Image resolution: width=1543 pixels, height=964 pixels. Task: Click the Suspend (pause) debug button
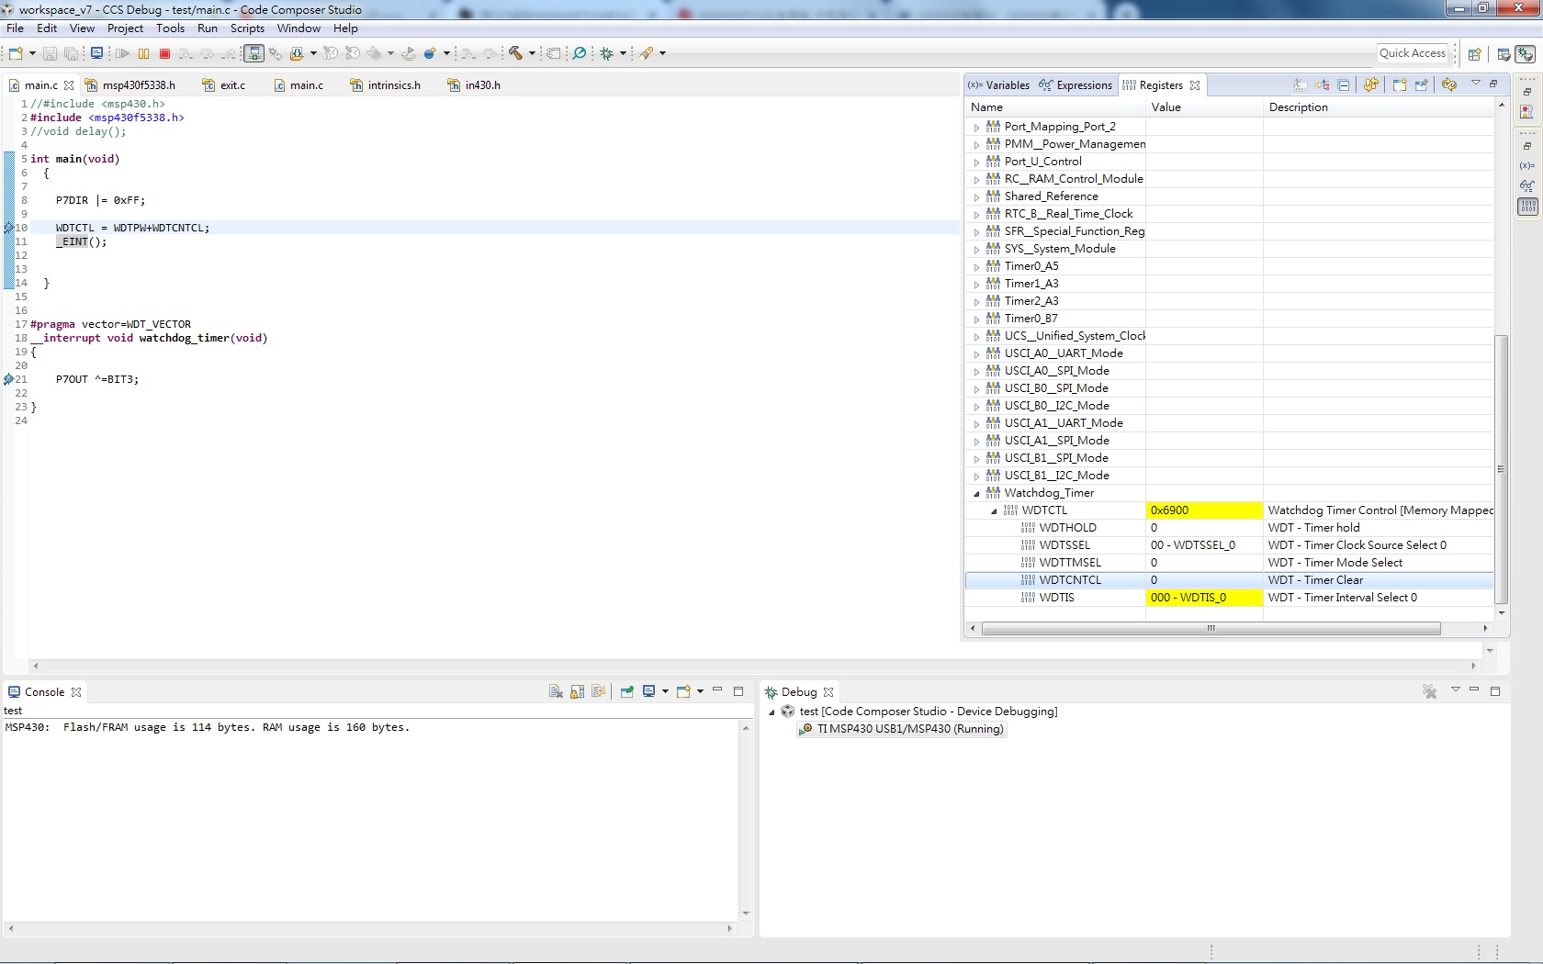point(143,54)
